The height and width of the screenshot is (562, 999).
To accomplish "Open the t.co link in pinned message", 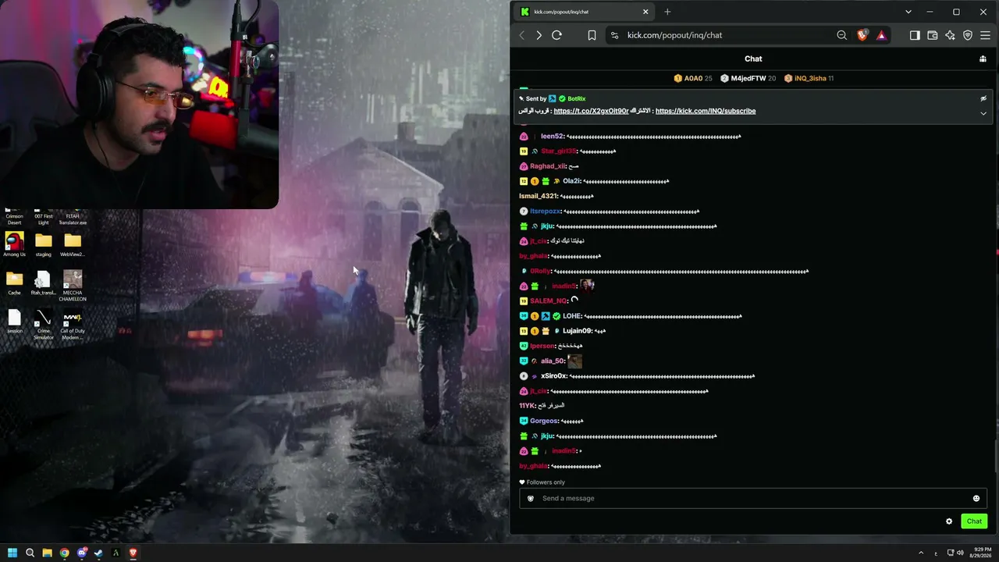I will (591, 111).
